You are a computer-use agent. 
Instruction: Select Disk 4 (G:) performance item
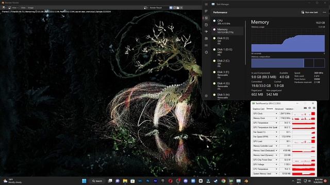(x=228, y=86)
